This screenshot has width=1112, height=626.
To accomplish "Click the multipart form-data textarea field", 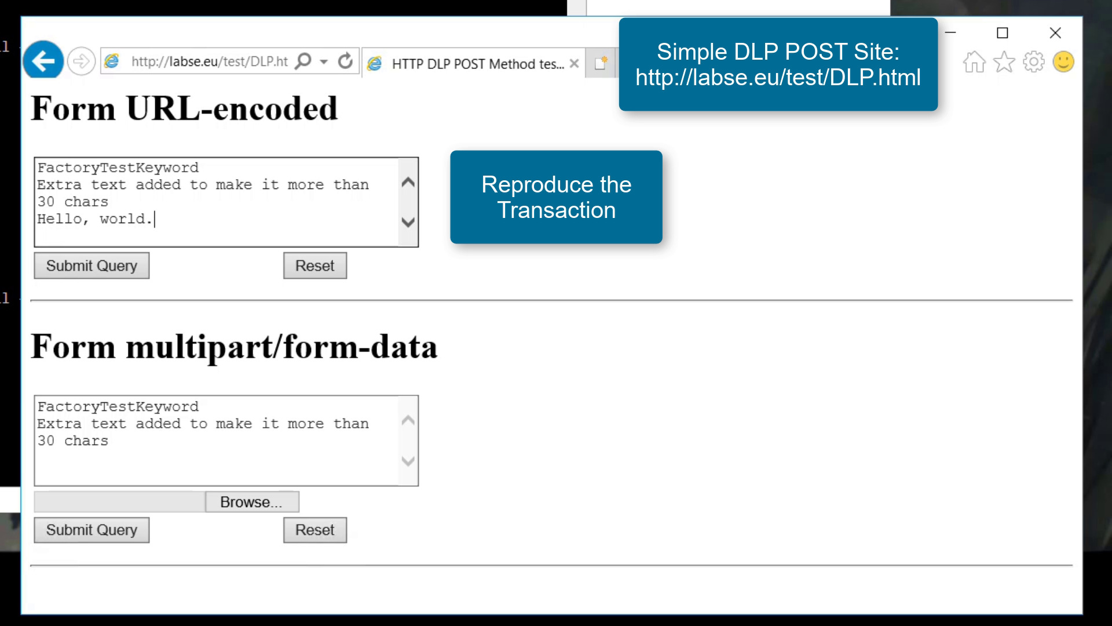I will (226, 439).
